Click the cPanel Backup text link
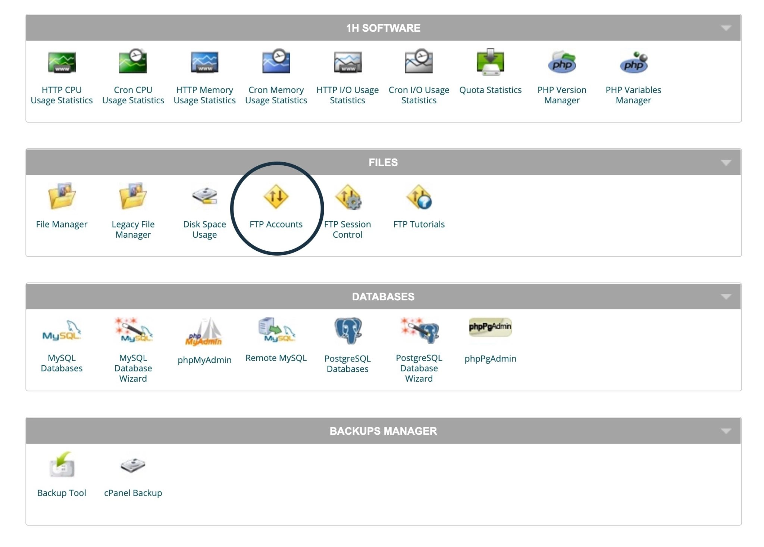The width and height of the screenshot is (764, 547). click(x=133, y=493)
